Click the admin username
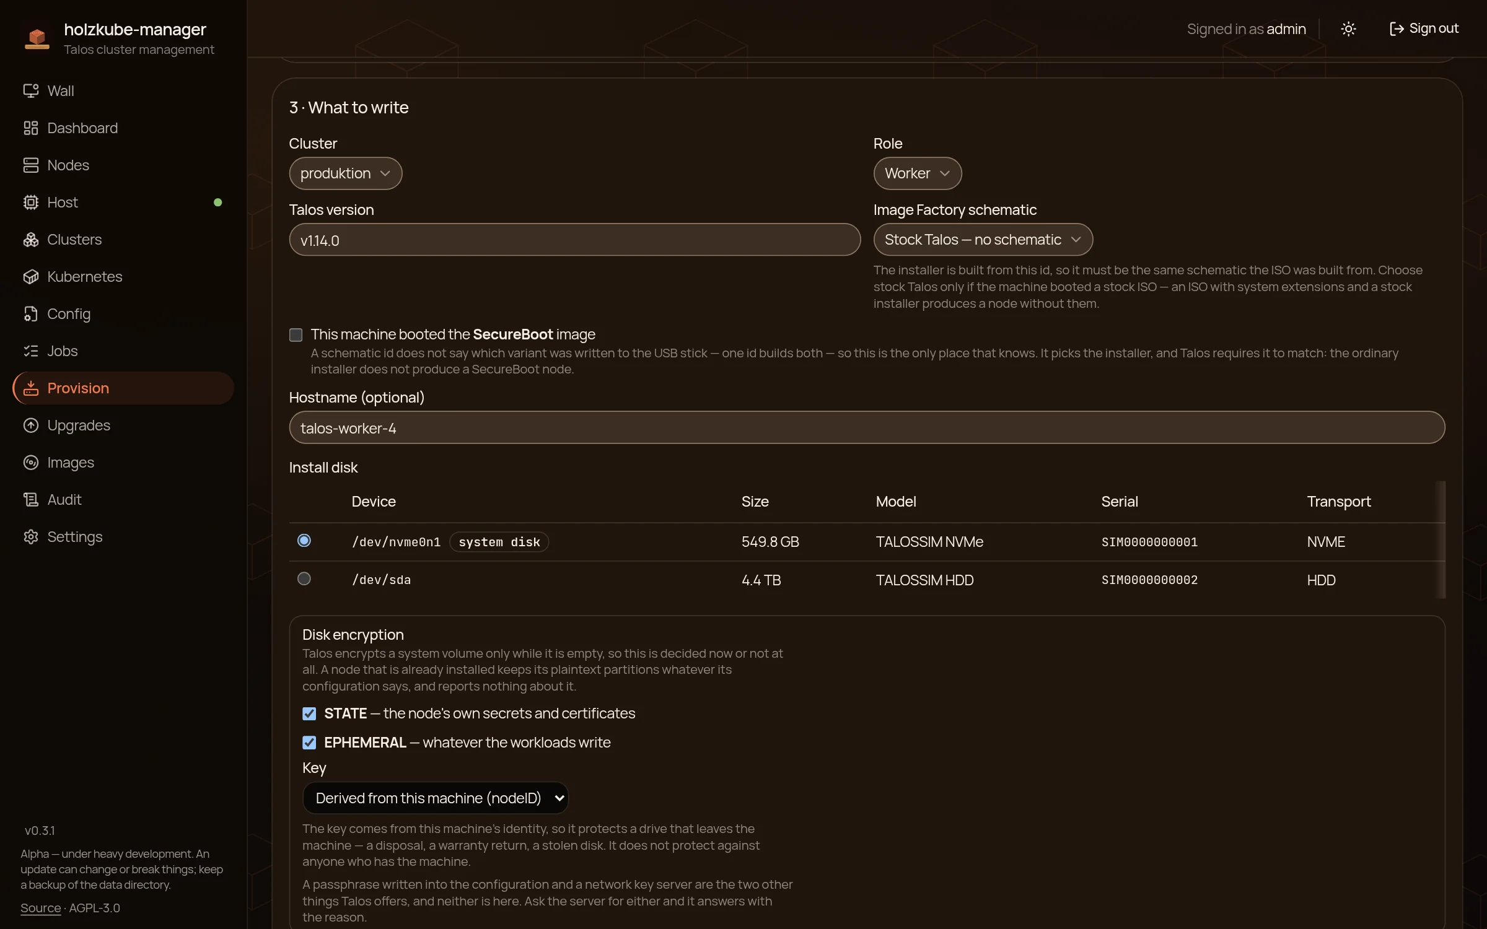Viewport: 1487px width, 929px height. click(1286, 29)
